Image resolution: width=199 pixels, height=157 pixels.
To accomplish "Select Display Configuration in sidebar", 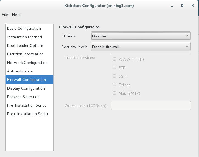I will pos(26,88).
